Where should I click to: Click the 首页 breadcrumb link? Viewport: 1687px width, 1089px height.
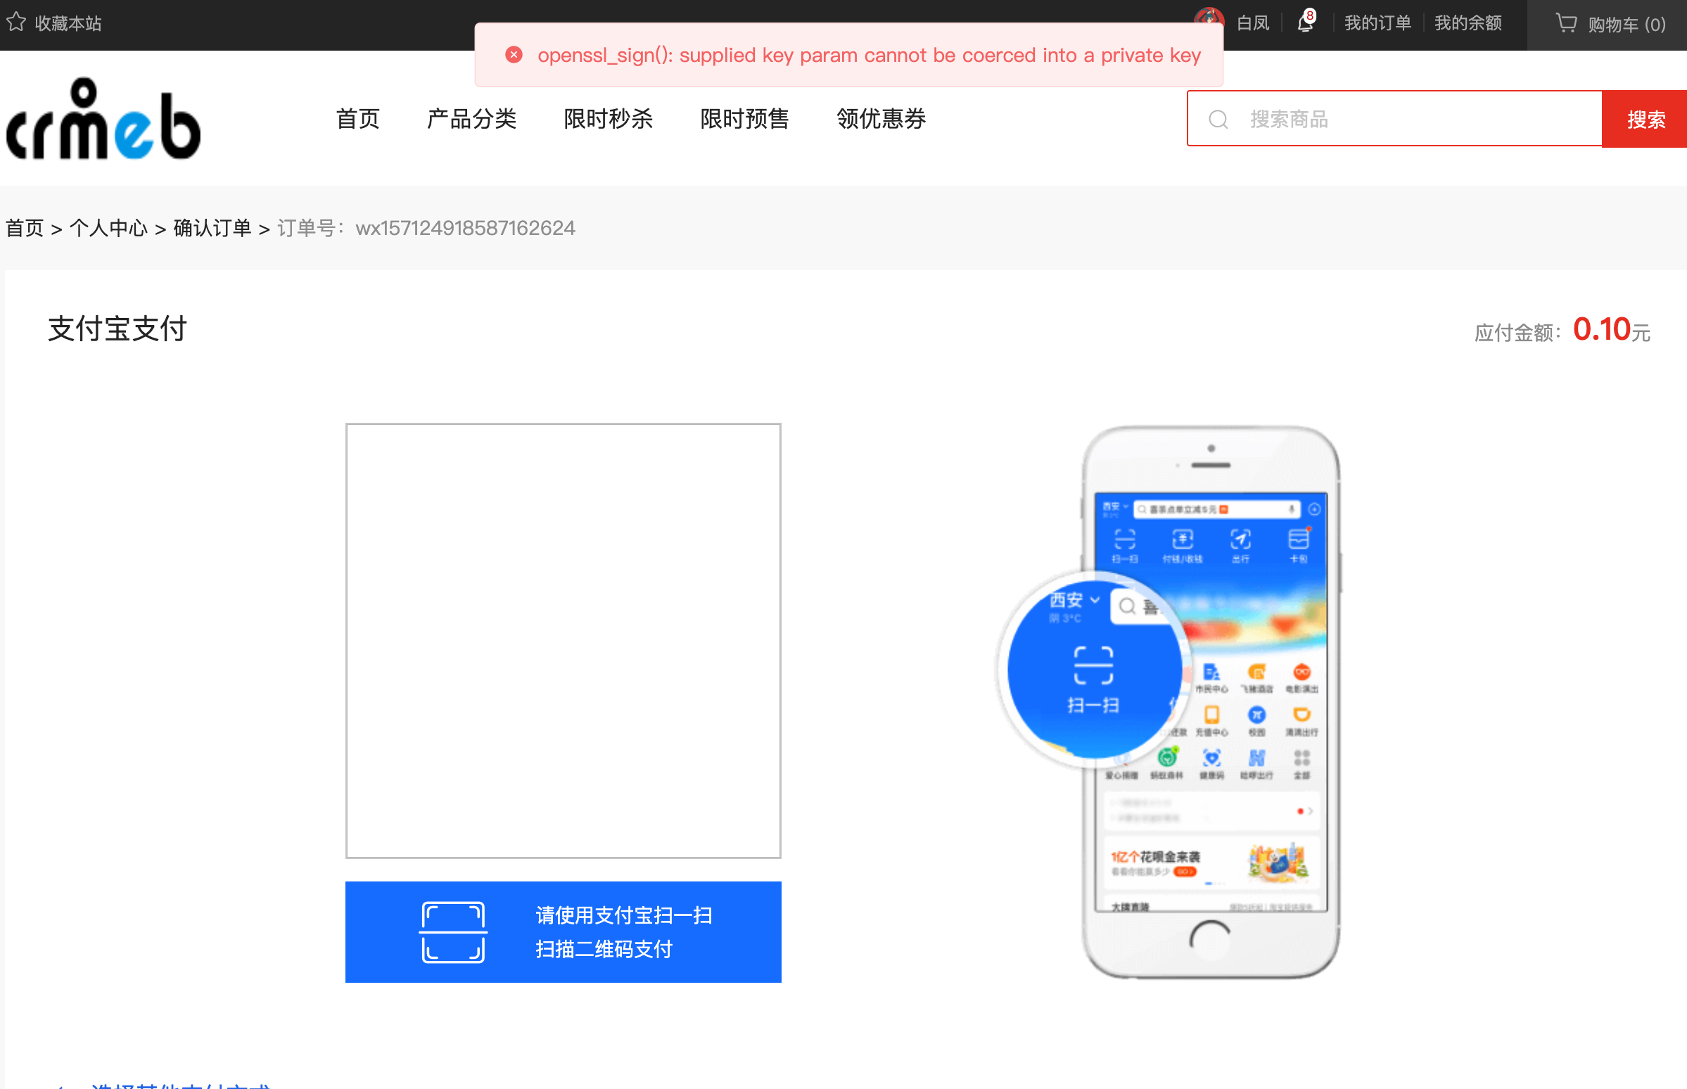tap(25, 229)
